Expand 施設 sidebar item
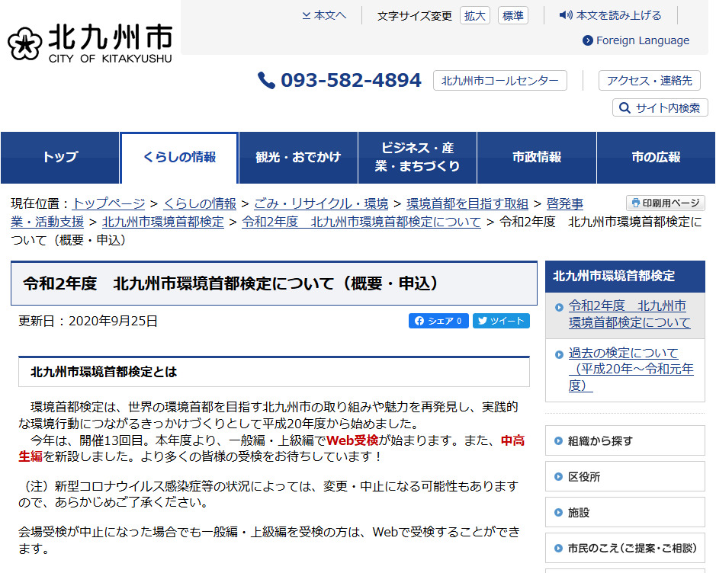 point(624,513)
